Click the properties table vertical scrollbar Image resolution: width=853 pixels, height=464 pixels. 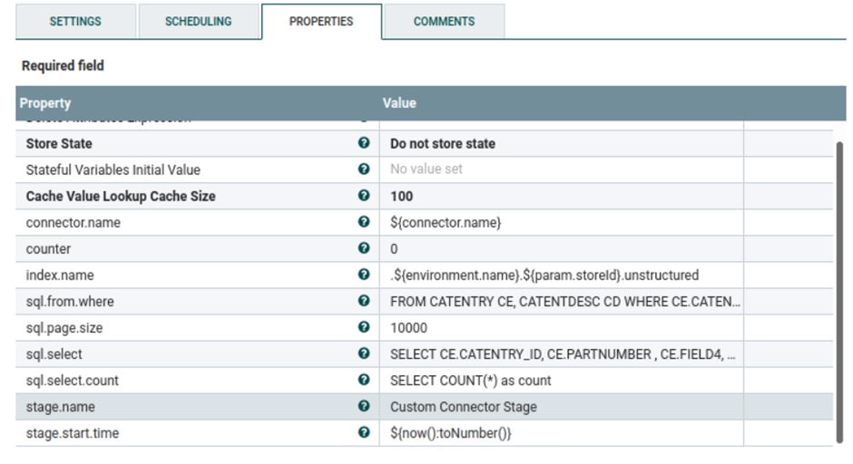coord(839,290)
